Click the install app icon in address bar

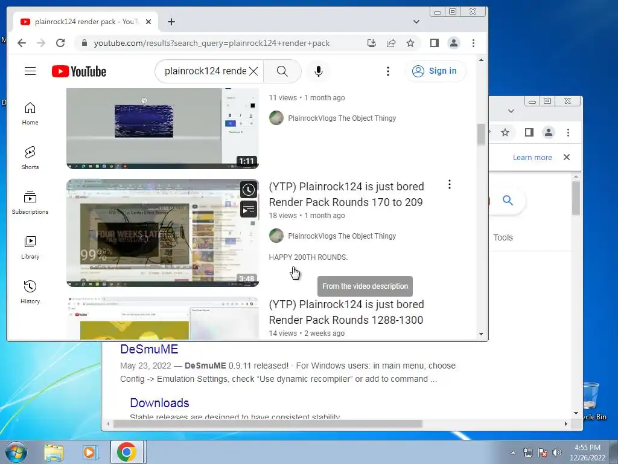[371, 43]
